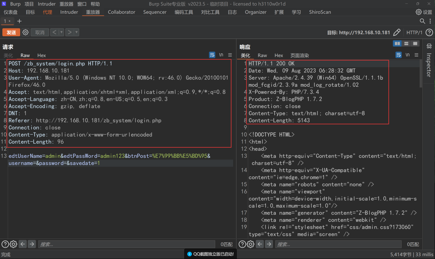The image size is (435, 259).
Task: Click the 取消 cancel button
Action: coord(40,32)
